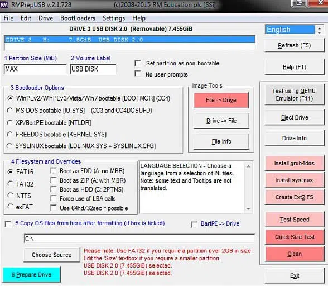Select the FAT32 filesystem radio button
The width and height of the screenshot is (328, 286).
pos(10,184)
